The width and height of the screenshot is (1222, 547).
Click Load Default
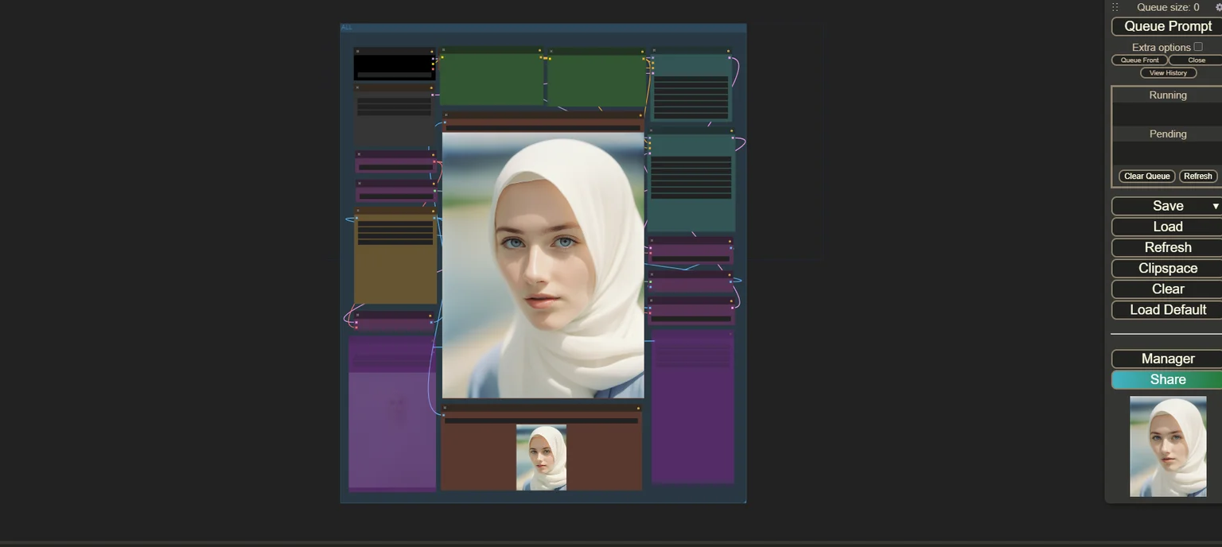pyautogui.click(x=1167, y=309)
